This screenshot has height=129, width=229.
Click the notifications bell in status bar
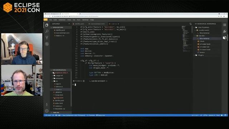pyautogui.click(x=222, y=115)
